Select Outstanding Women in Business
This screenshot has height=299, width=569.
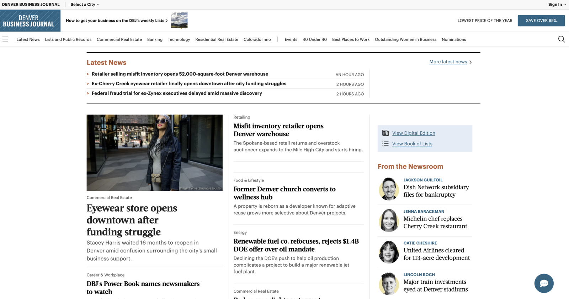405,39
